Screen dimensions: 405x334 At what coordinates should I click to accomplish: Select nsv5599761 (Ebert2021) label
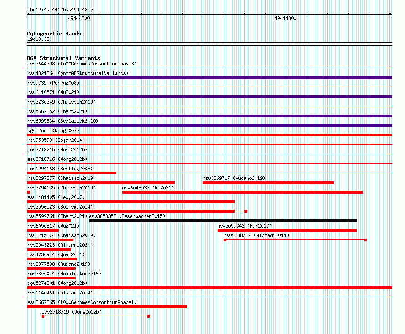(x=57, y=216)
